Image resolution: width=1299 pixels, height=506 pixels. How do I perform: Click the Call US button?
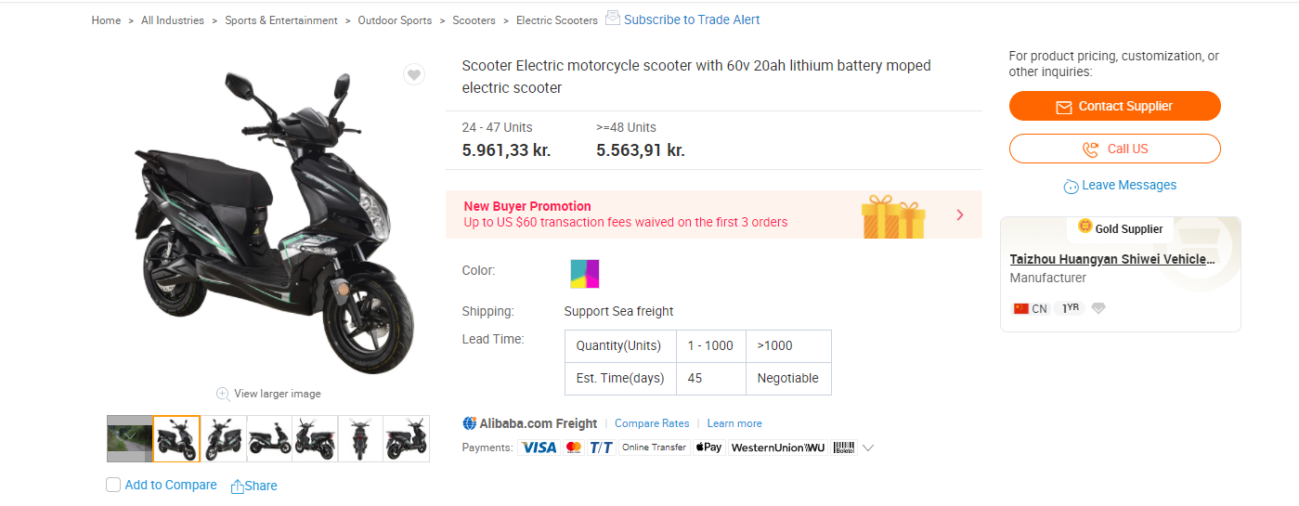(x=1115, y=149)
